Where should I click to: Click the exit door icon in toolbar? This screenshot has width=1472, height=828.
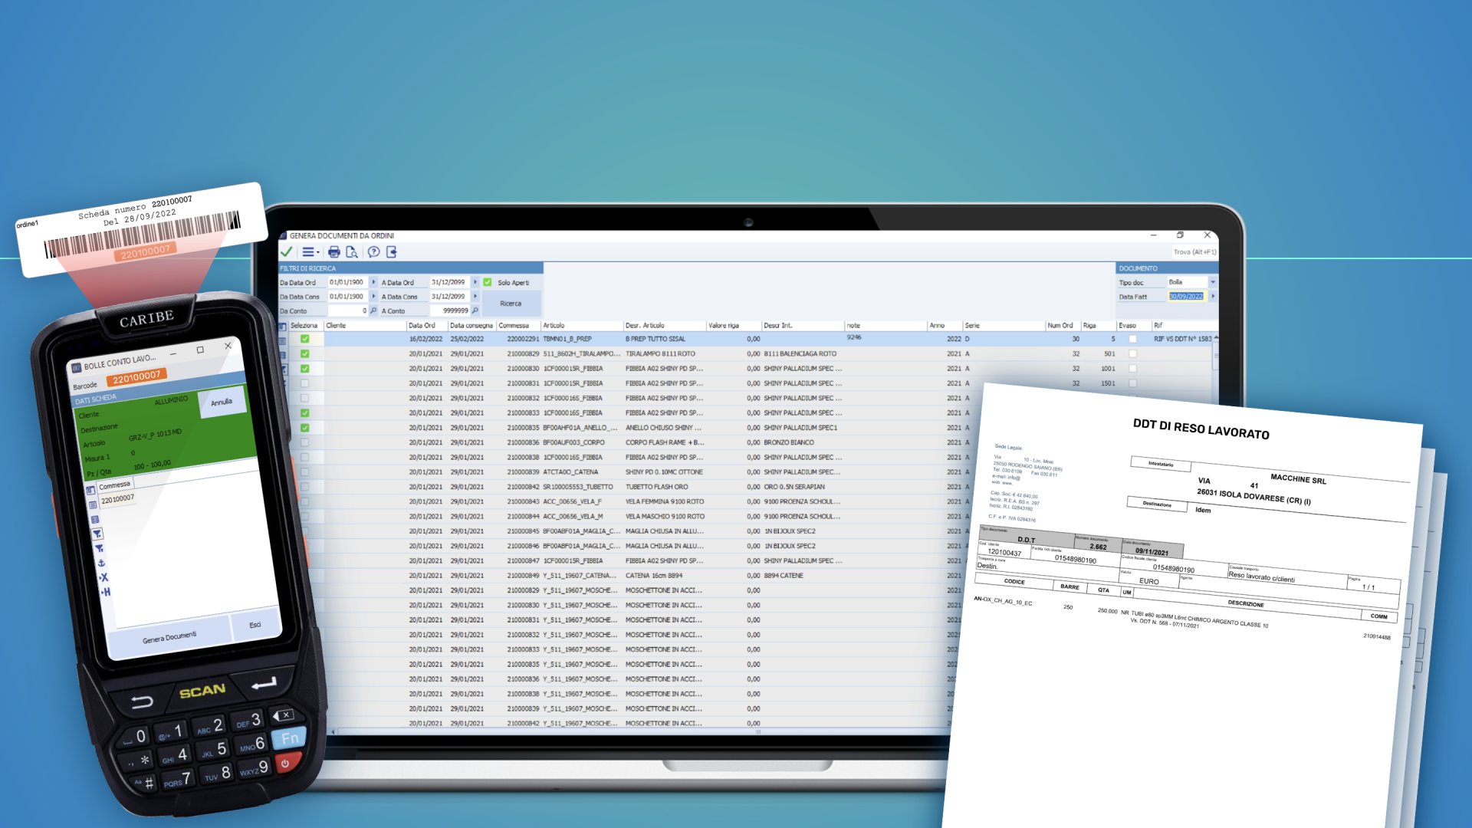click(x=392, y=251)
